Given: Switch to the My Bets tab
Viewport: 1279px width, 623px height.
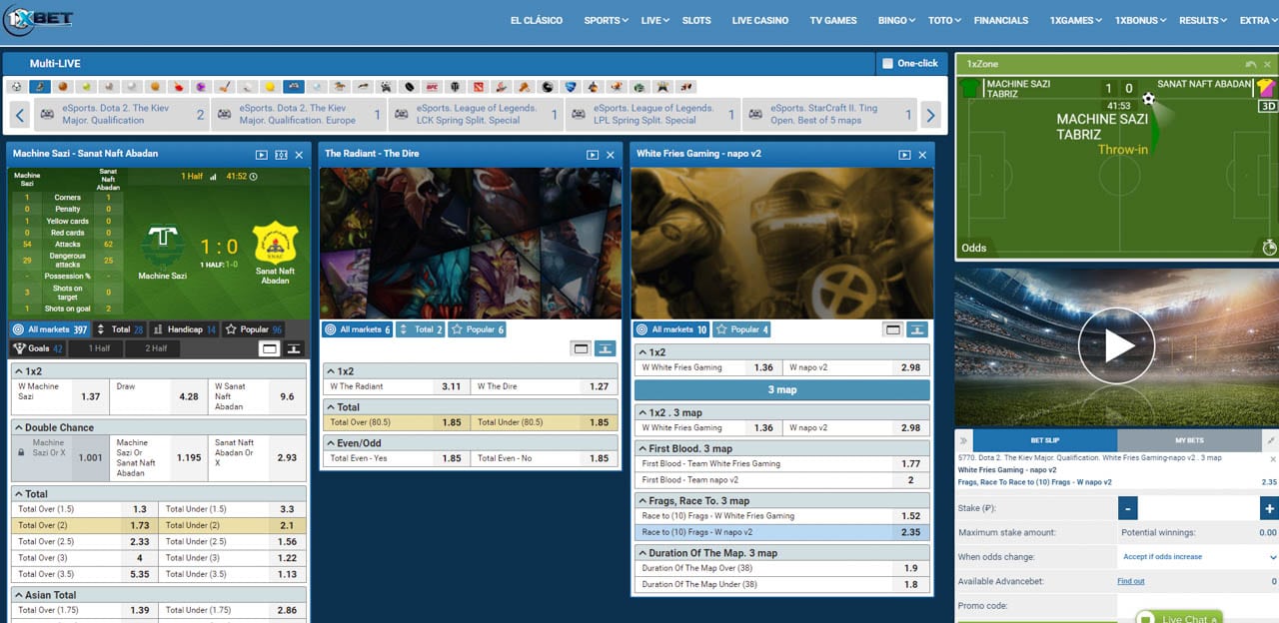Looking at the screenshot, I should [1189, 440].
